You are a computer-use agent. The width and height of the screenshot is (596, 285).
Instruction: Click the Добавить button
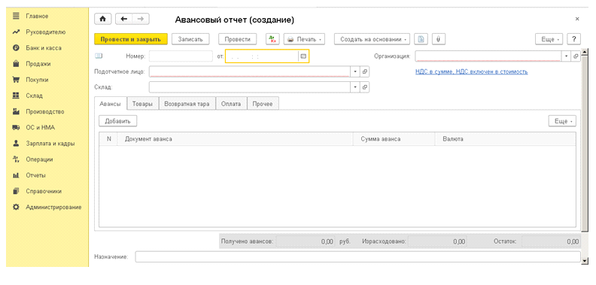[117, 121]
